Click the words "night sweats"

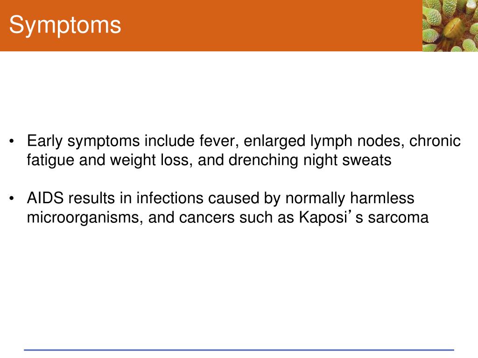[x=347, y=160]
